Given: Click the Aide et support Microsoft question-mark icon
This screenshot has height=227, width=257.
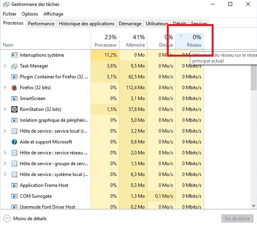Looking at the screenshot, I should pyautogui.click(x=14, y=142).
